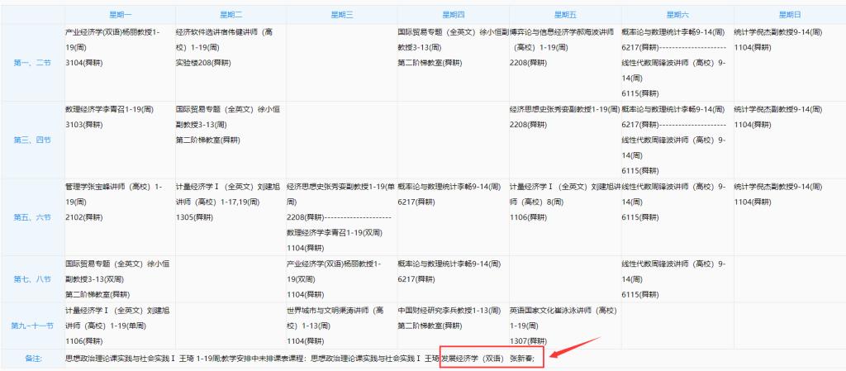The width and height of the screenshot is (846, 371).
Task: Select the 星期三 column header
Action: click(x=339, y=15)
